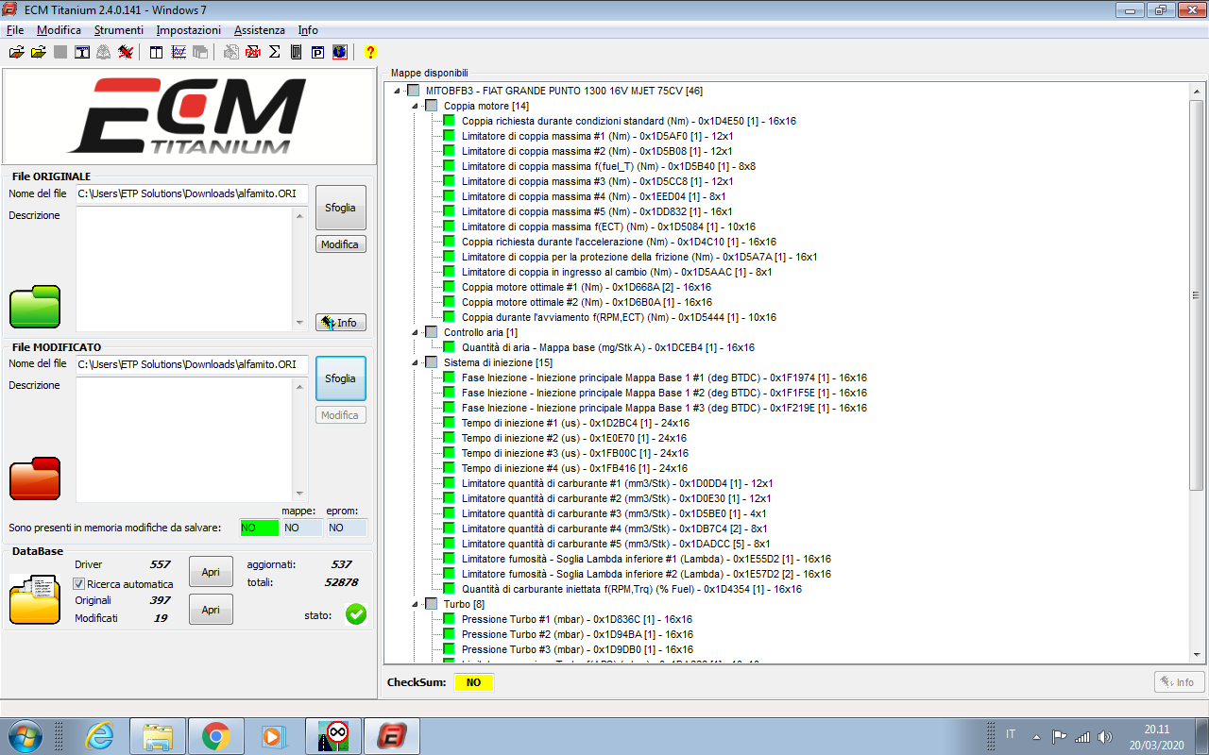Click the red FAM toolbar icon
The image size is (1209, 755).
pos(253,52)
